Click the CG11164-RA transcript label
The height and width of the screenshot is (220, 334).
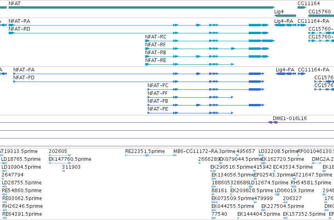coord(313,21)
